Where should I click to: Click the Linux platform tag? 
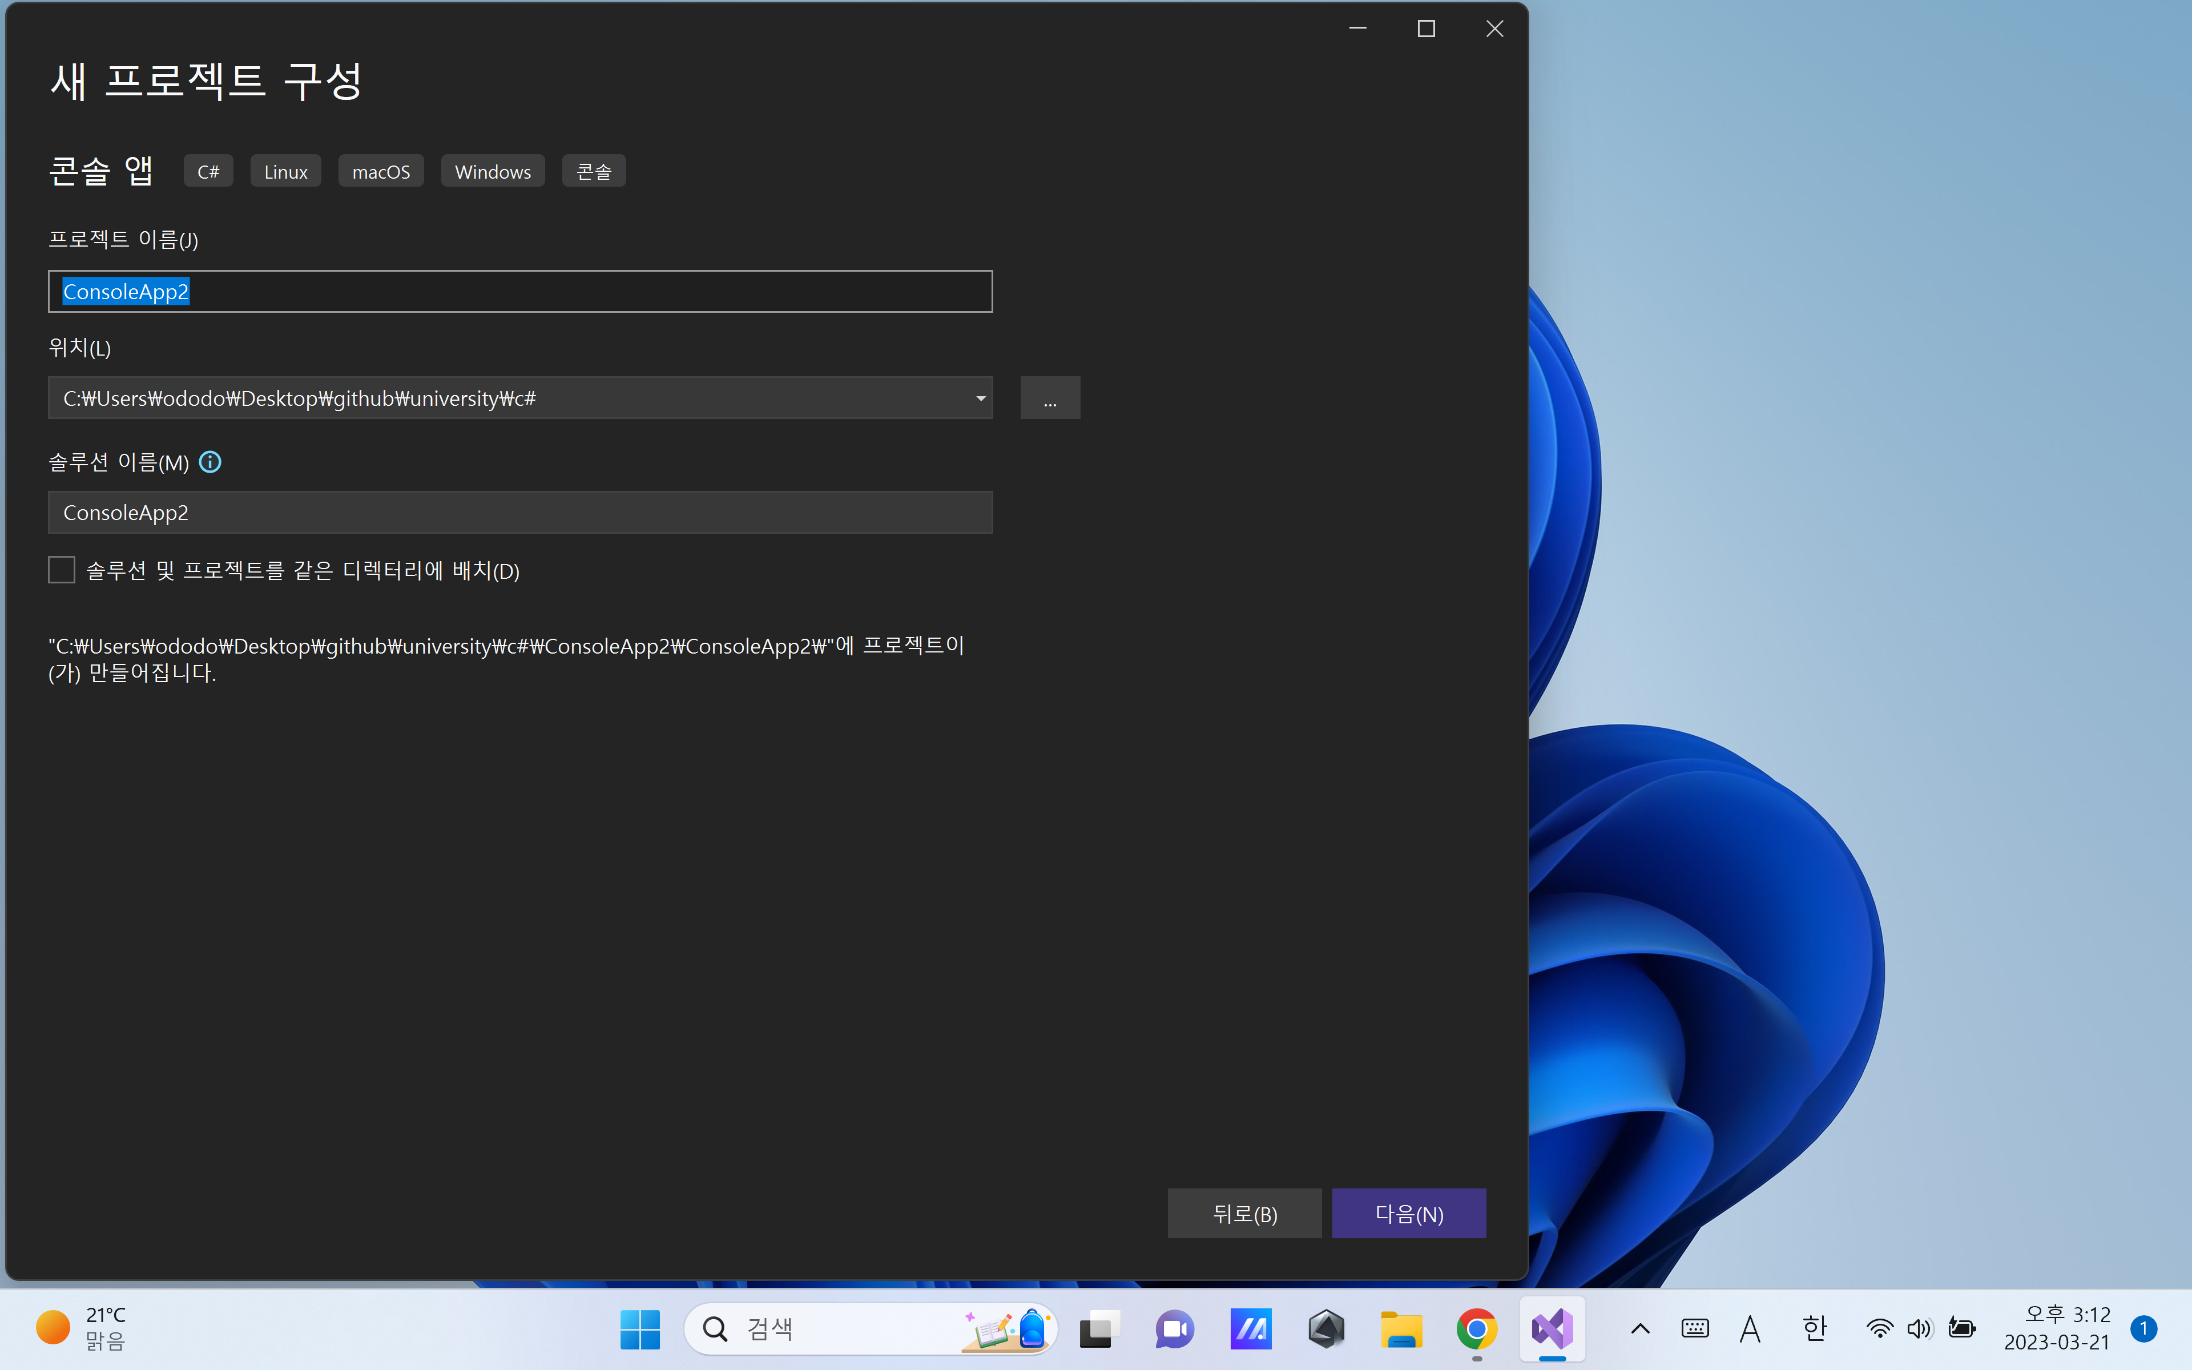click(x=285, y=171)
